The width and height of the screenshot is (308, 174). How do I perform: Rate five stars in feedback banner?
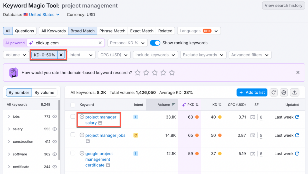(172, 73)
